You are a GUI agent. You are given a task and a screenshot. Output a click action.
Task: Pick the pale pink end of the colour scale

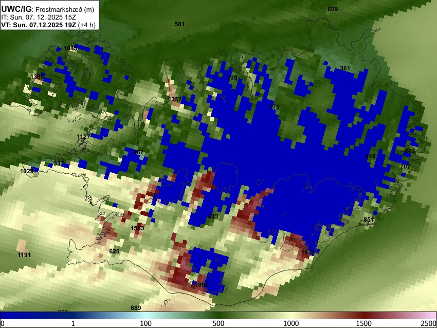click(x=431, y=315)
